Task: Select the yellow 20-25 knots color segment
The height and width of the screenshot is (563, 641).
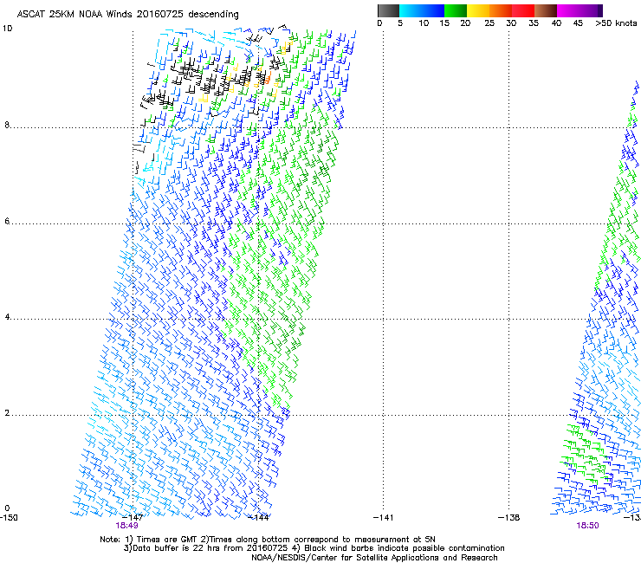Action: pos(478,10)
